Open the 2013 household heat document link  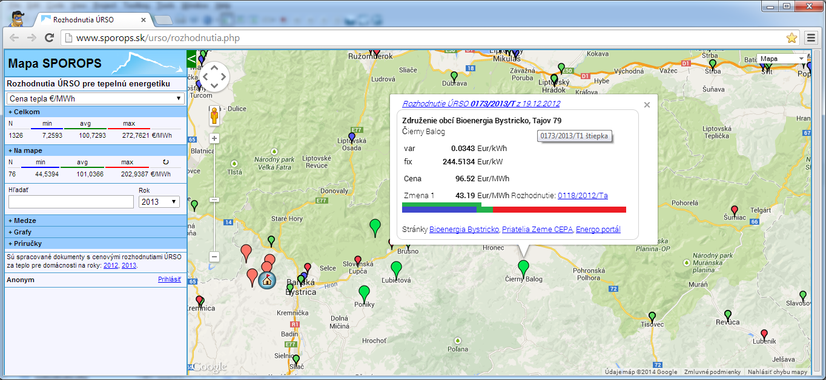[129, 265]
